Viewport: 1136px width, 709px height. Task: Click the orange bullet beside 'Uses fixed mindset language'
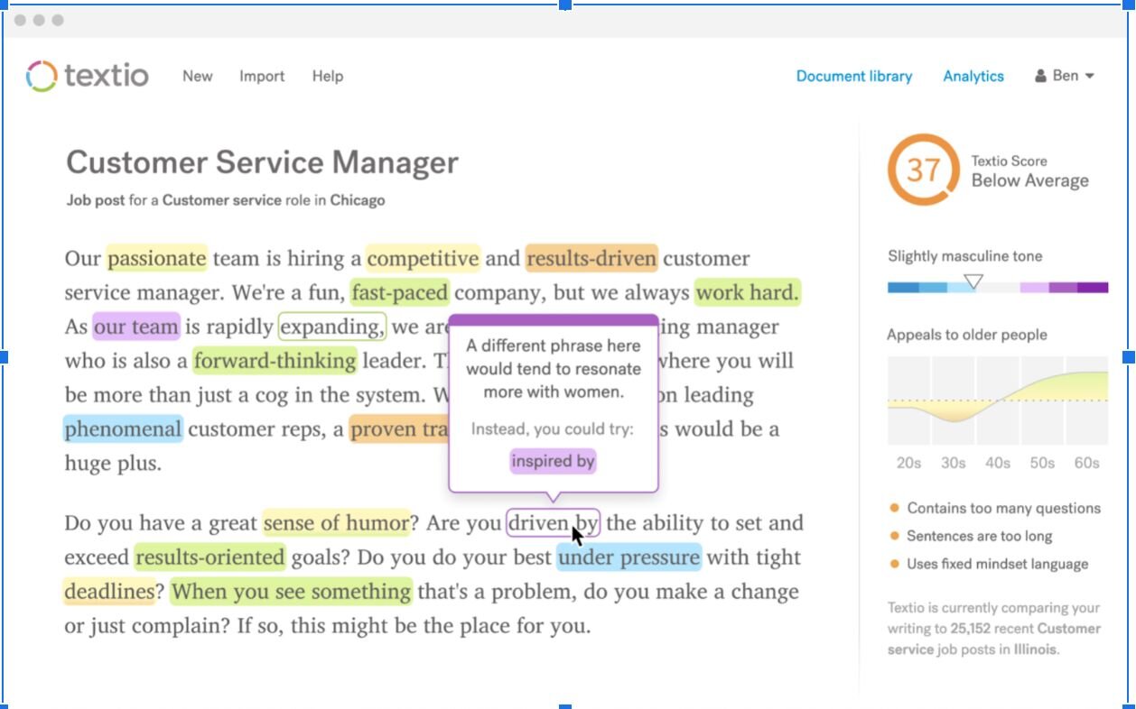895,564
